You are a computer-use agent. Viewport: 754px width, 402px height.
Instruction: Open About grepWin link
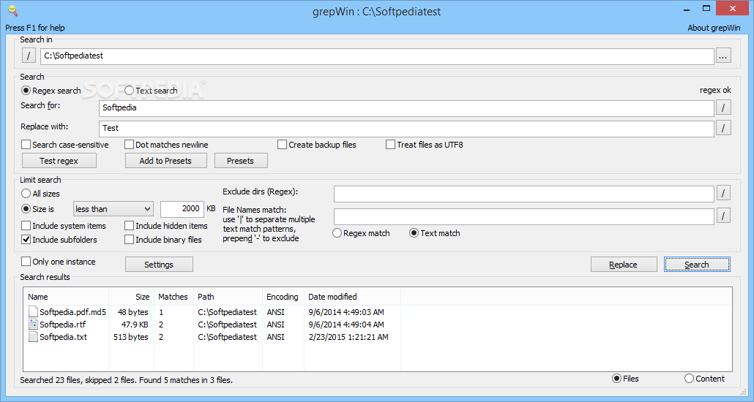[x=714, y=28]
